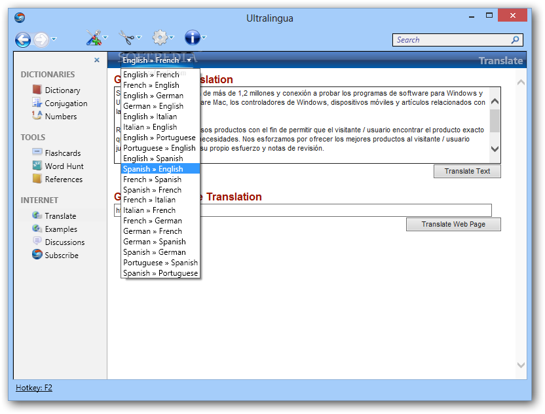Image resolution: width=545 pixels, height=414 pixels.
Task: Open Numbers in the sidebar
Action: click(x=61, y=117)
